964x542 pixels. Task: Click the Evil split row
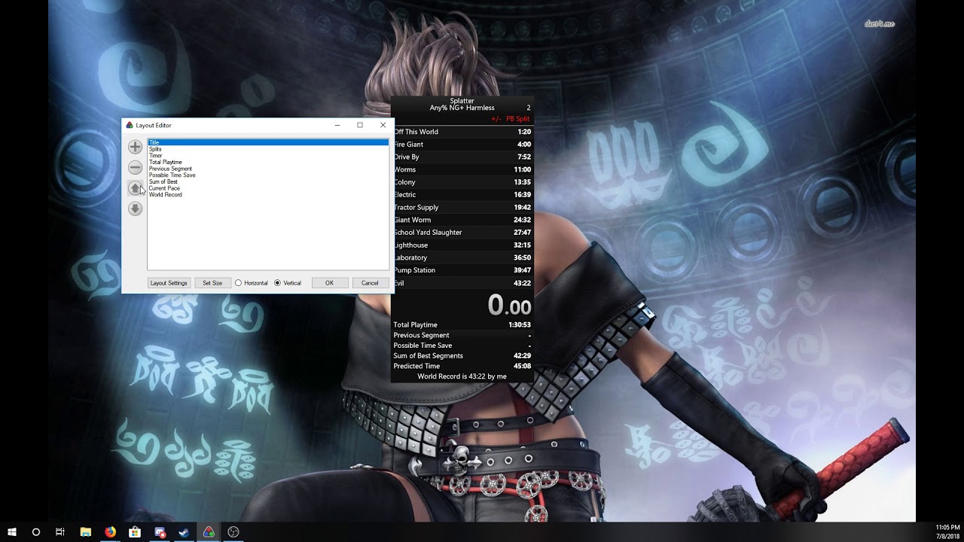click(462, 283)
